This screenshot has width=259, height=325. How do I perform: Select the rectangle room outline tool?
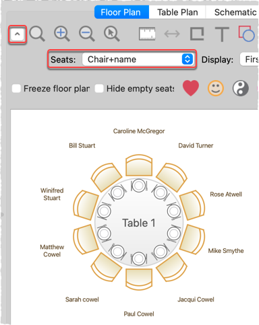(197, 34)
